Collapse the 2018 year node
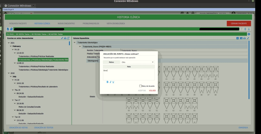The image size is (261, 134). tap(9, 73)
